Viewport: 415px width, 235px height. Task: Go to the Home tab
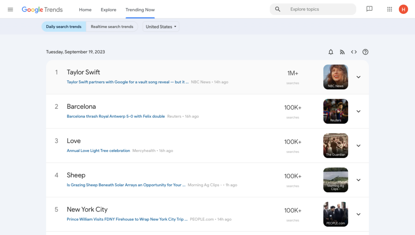[85, 10]
